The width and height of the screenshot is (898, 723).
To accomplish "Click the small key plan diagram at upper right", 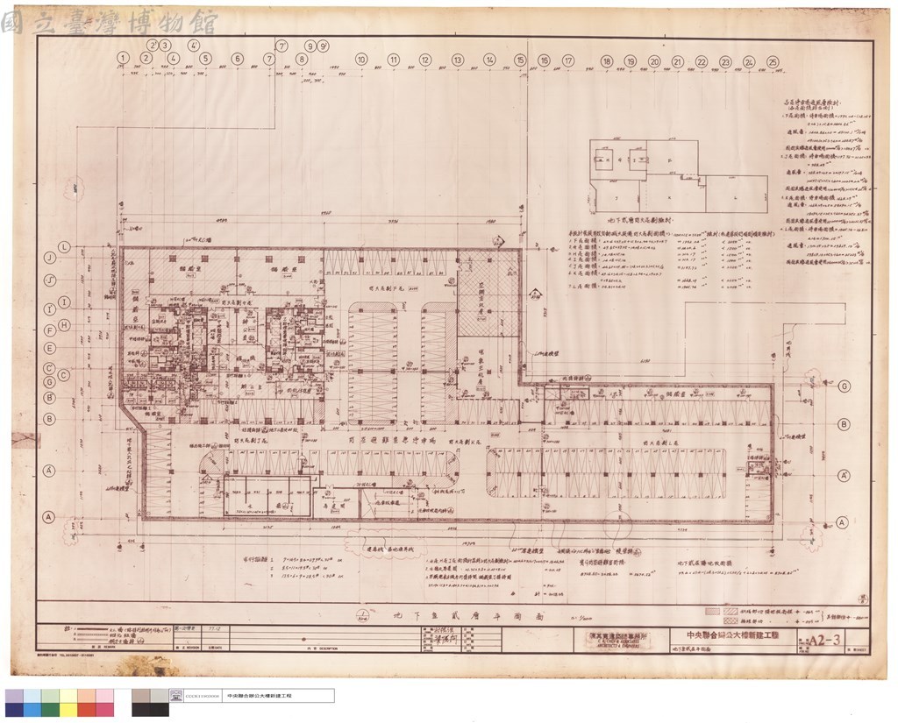I will [680, 176].
